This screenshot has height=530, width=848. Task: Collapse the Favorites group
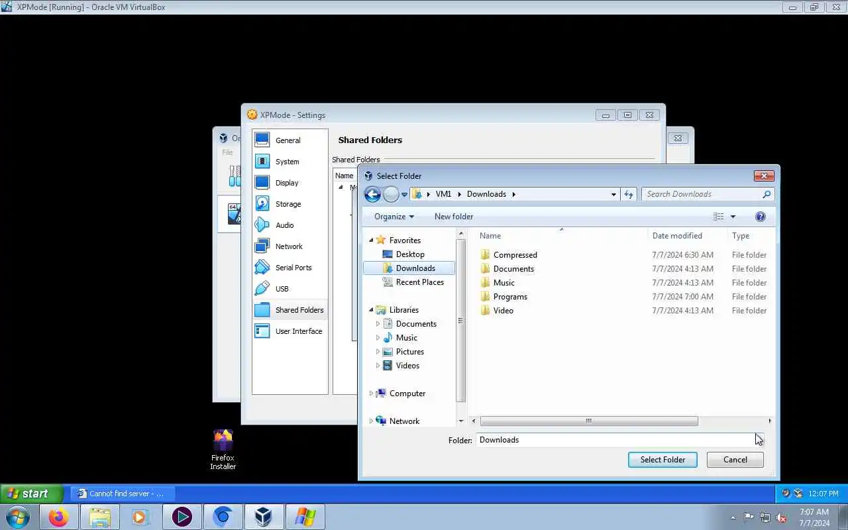(x=371, y=240)
